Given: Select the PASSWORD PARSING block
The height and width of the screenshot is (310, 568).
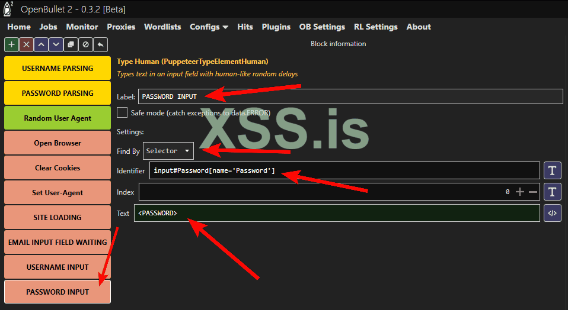Looking at the screenshot, I should tap(58, 93).
